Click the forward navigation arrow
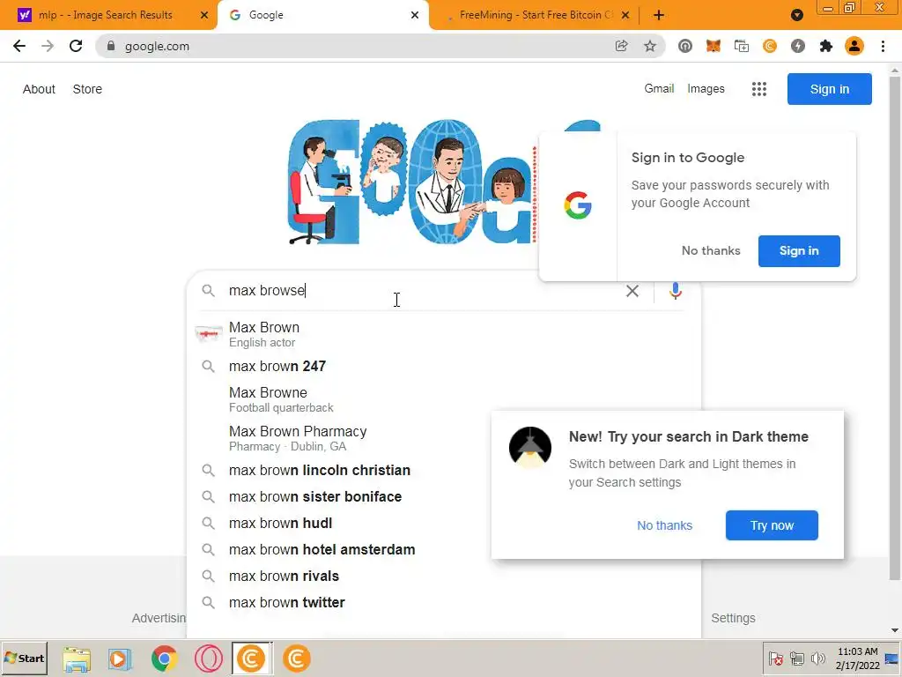Screen dimensions: 902x677 click(x=48, y=46)
